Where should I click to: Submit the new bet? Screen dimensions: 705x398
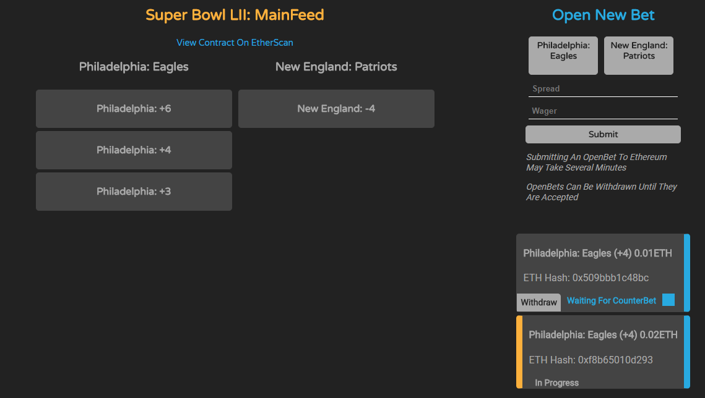pyautogui.click(x=603, y=134)
